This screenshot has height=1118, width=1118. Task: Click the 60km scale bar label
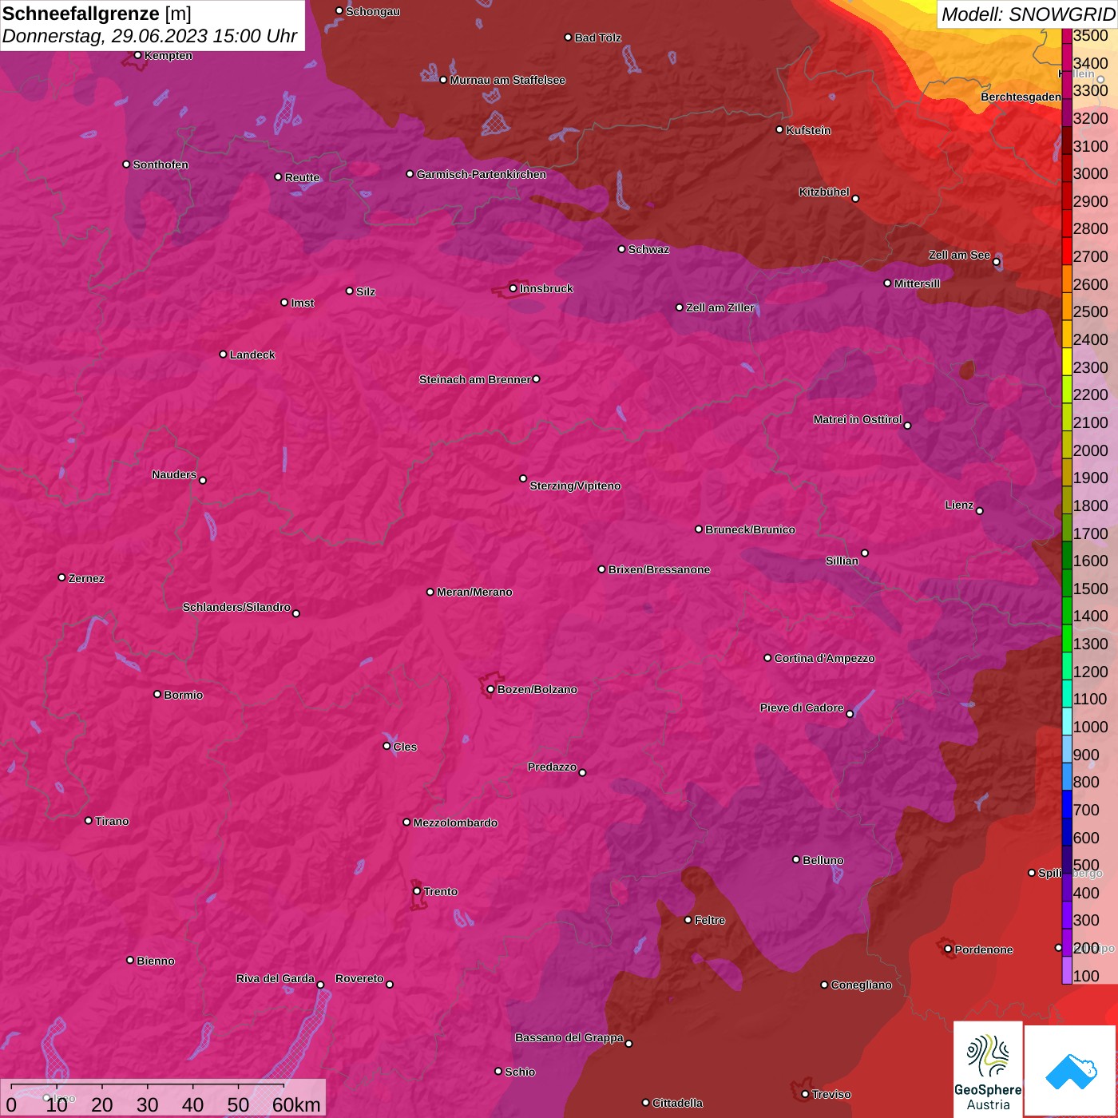pyautogui.click(x=296, y=1104)
